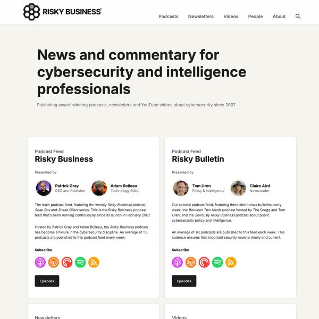
Task: Open the Risky Business feed title
Action: pos(64,159)
